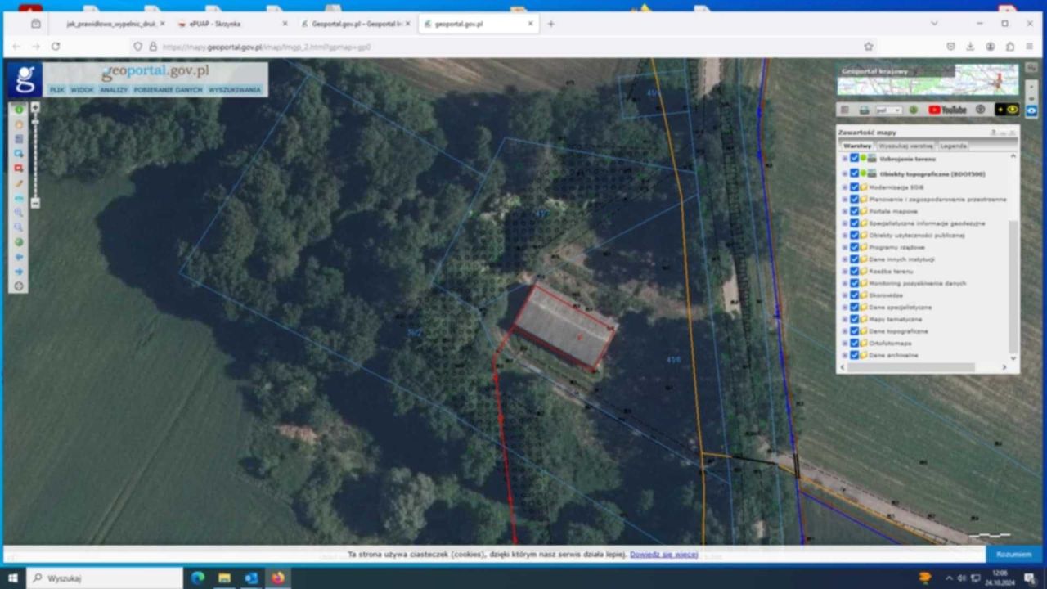1047x589 pixels.
Task: Go to next map view with right arrow
Action: 19,272
